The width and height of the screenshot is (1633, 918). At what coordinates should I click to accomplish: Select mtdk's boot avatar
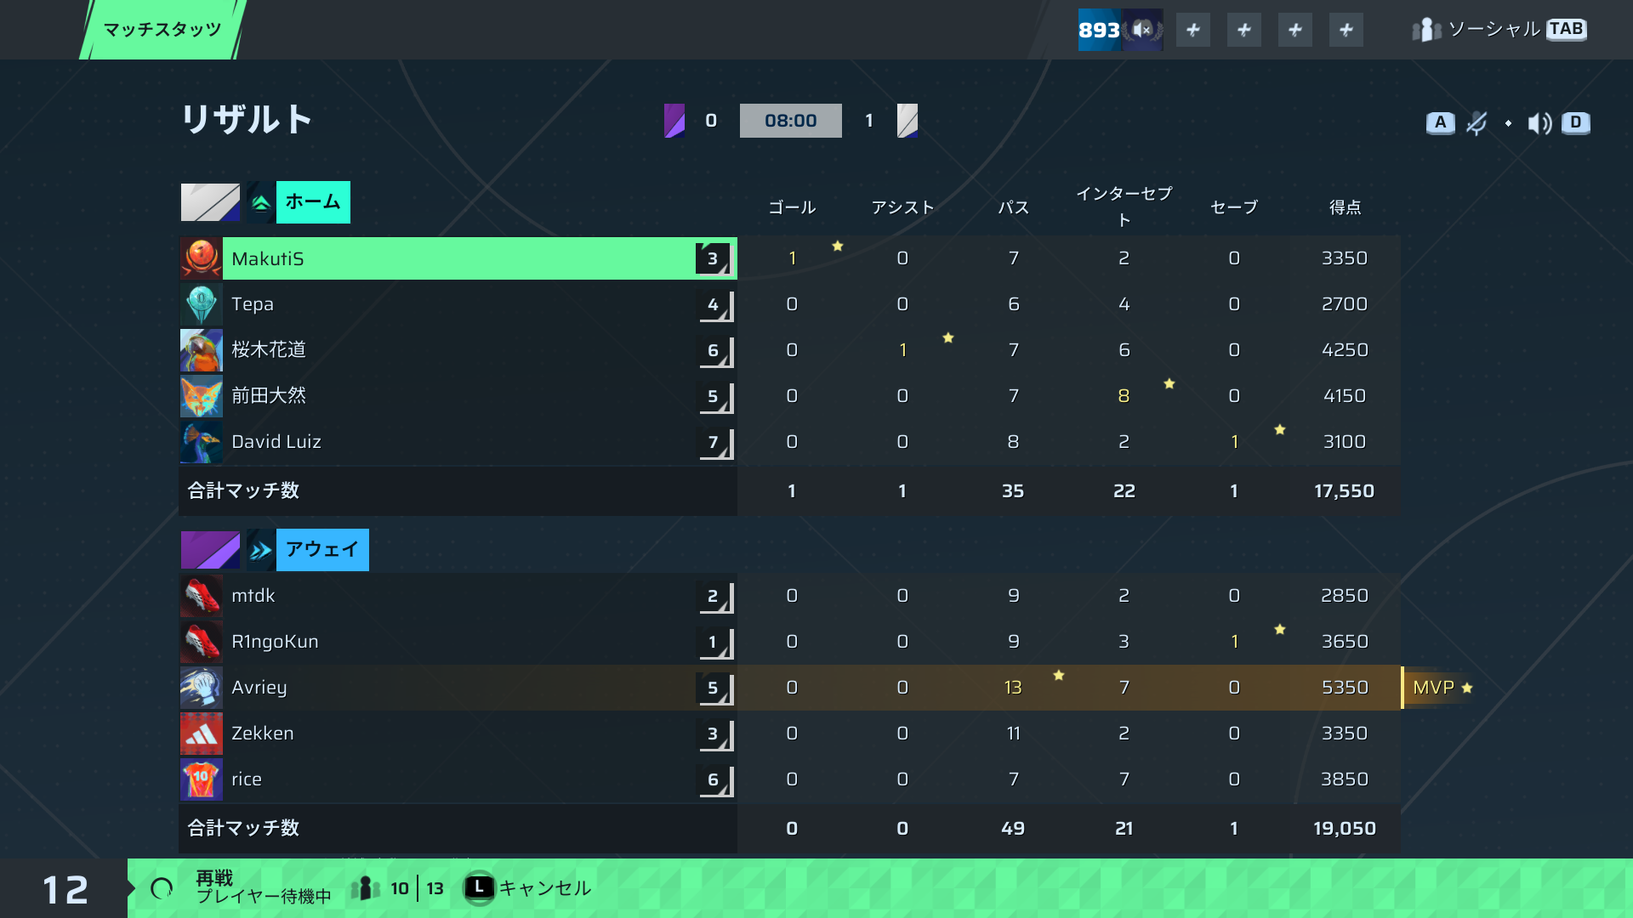point(202,596)
